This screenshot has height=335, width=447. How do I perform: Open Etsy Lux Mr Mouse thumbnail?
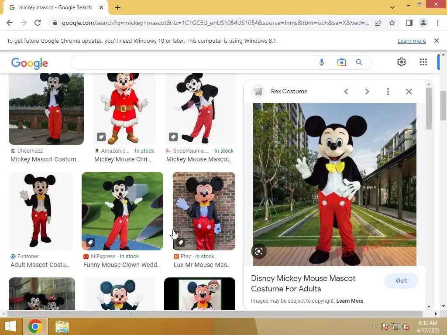[x=204, y=211]
